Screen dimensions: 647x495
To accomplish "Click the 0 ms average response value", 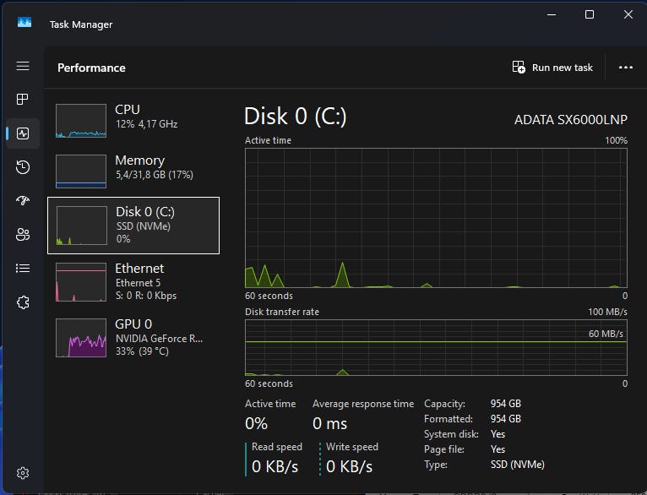I will (329, 424).
